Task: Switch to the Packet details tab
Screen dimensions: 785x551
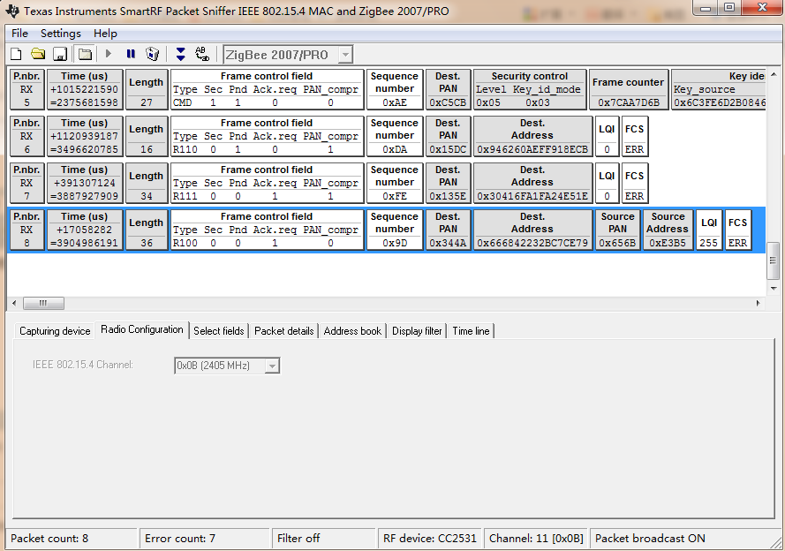Action: click(x=283, y=331)
